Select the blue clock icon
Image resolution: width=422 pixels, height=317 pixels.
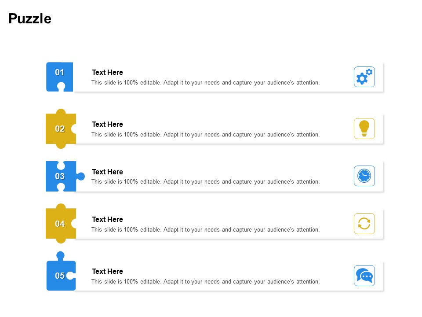pos(364,176)
